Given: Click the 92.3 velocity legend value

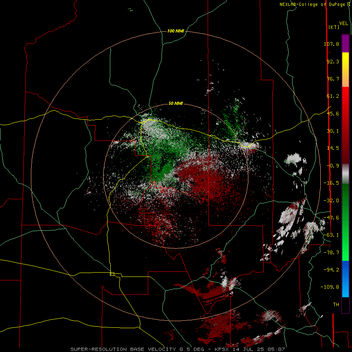Looking at the screenshot, I should coord(333,61).
